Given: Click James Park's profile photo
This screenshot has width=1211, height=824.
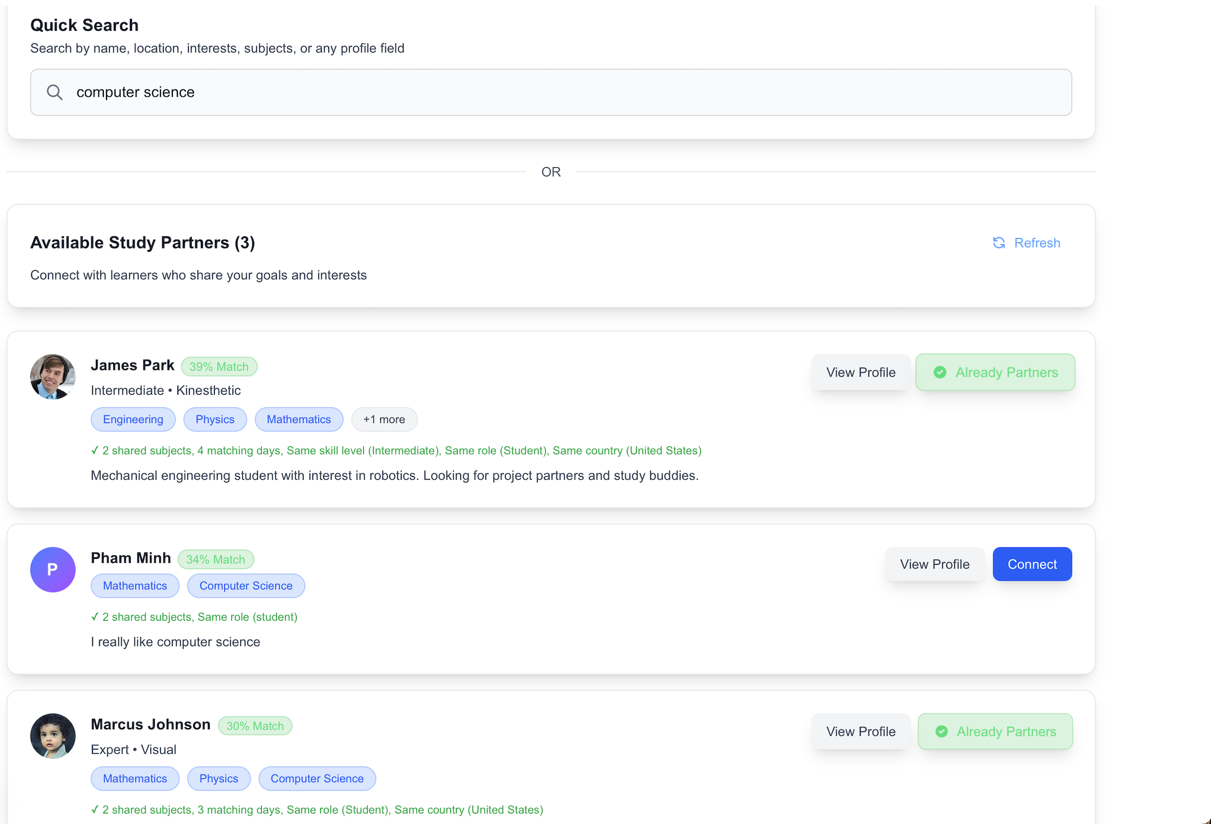Looking at the screenshot, I should 52,377.
